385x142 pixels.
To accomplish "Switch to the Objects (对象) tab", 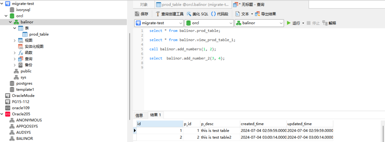I will coord(144,4).
